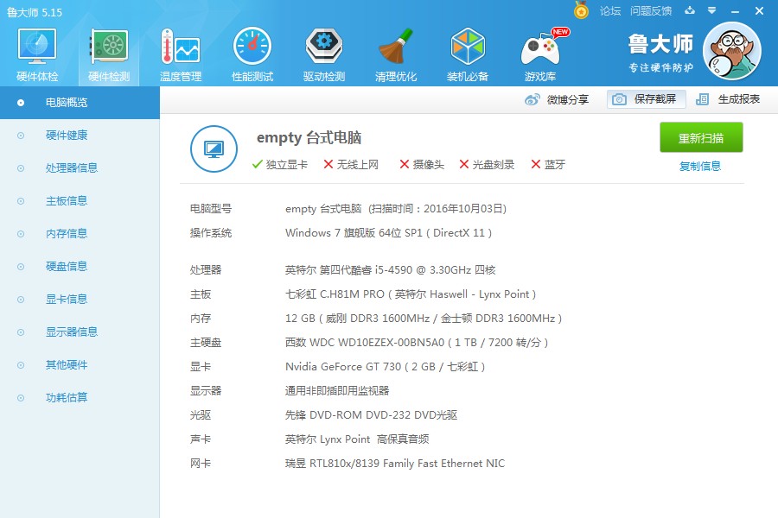778x518 pixels.
Task: Click 复制信息 copy info link
Action: (x=700, y=166)
